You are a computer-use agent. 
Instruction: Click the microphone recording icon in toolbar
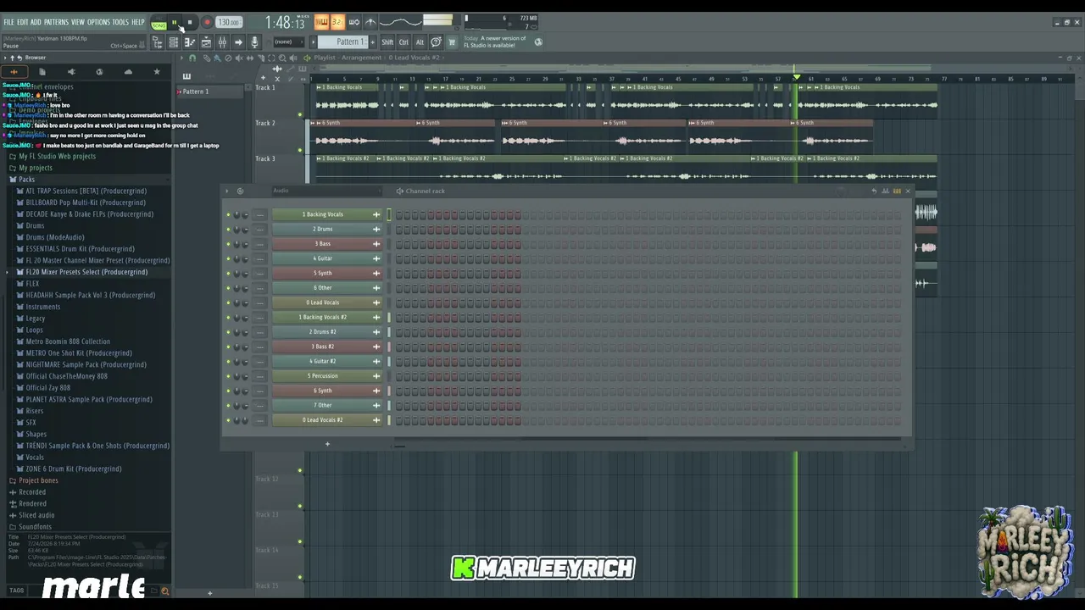254,42
